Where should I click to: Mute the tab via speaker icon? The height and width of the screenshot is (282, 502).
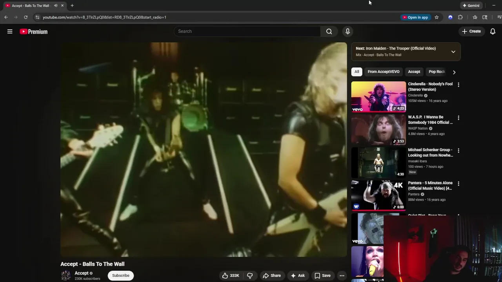click(55, 5)
